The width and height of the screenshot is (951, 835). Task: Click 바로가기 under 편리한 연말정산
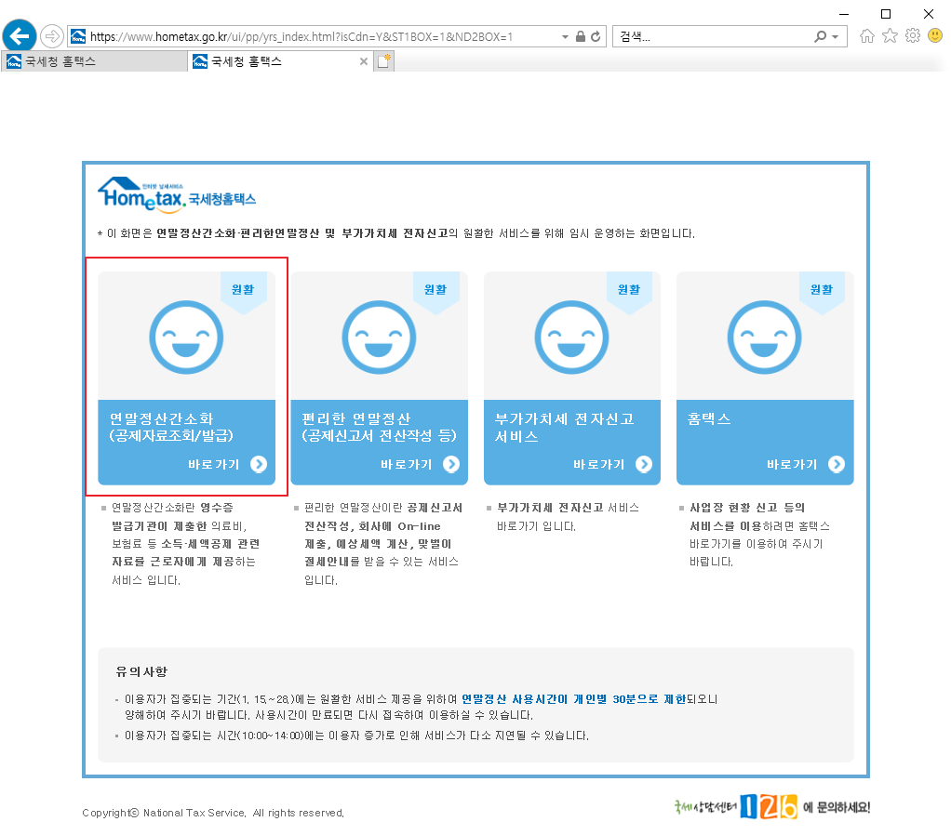point(407,465)
